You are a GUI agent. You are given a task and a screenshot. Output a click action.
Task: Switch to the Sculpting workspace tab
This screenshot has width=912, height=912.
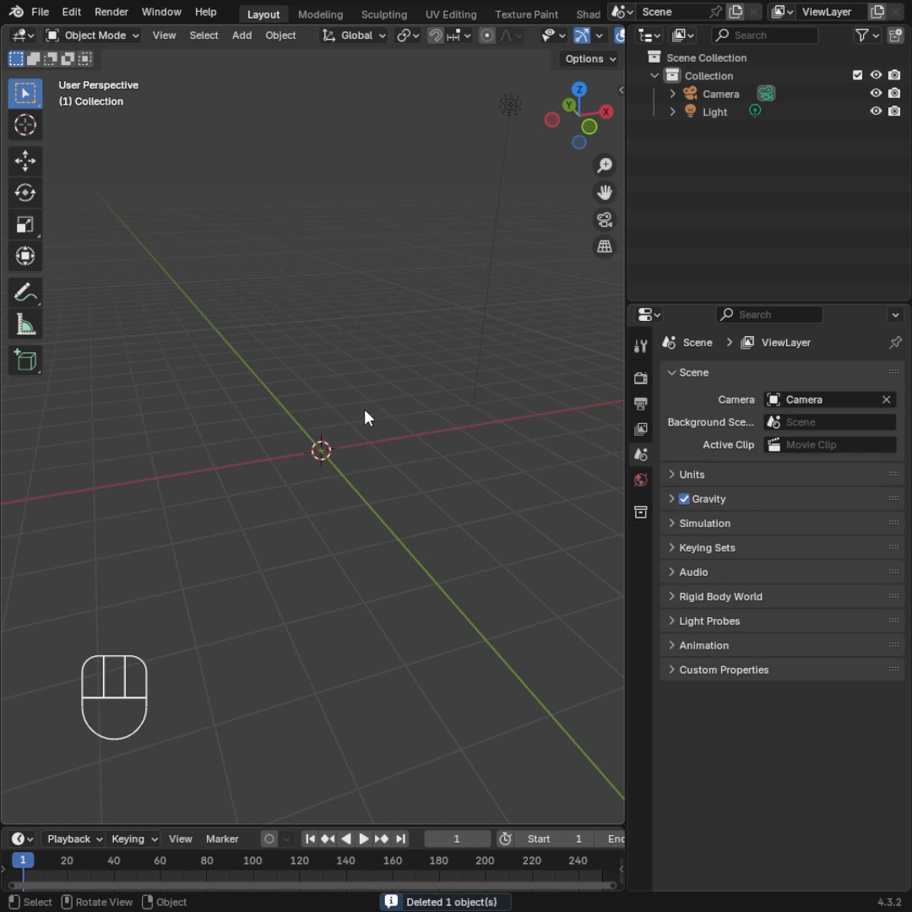coord(383,14)
